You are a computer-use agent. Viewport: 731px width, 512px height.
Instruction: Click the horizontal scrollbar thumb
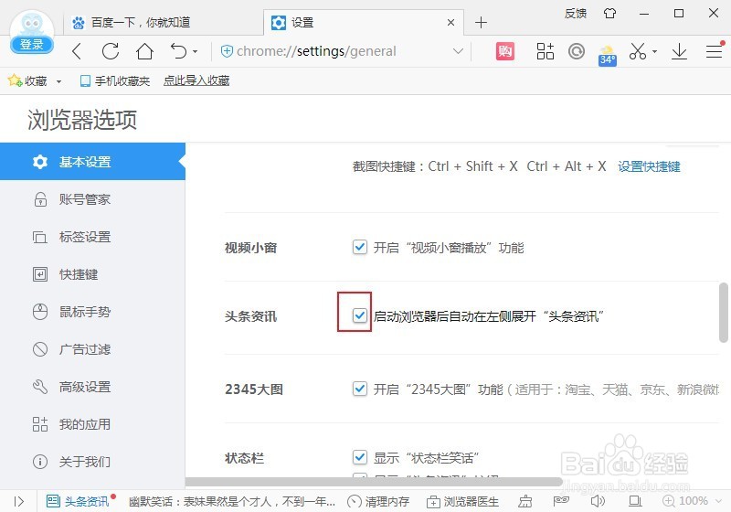(x=373, y=482)
